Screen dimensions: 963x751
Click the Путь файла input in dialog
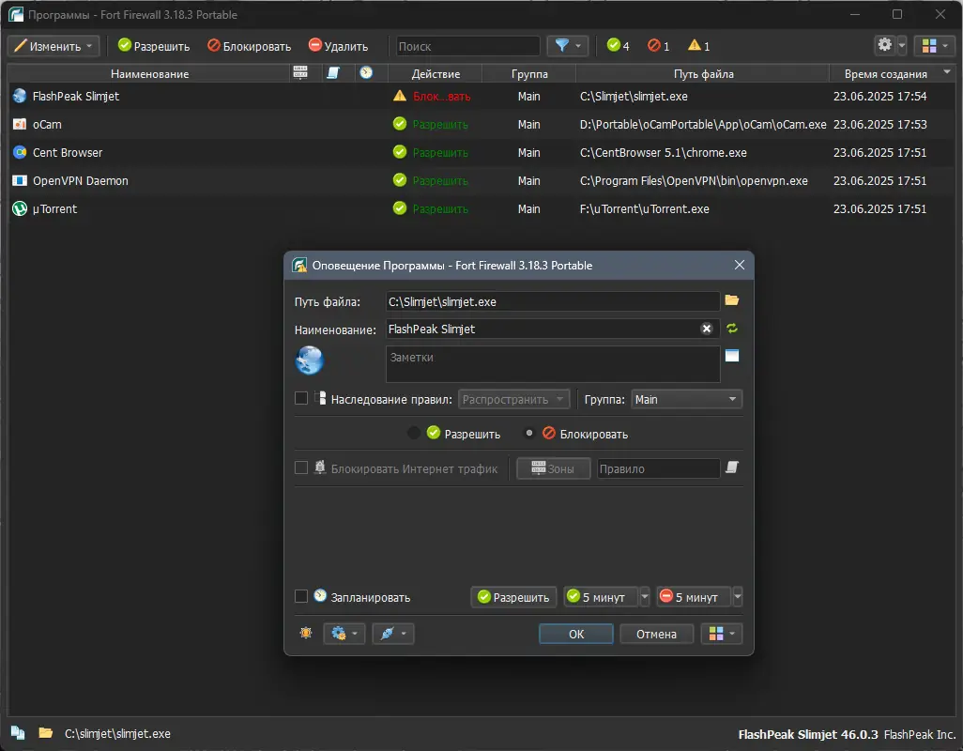pos(553,301)
